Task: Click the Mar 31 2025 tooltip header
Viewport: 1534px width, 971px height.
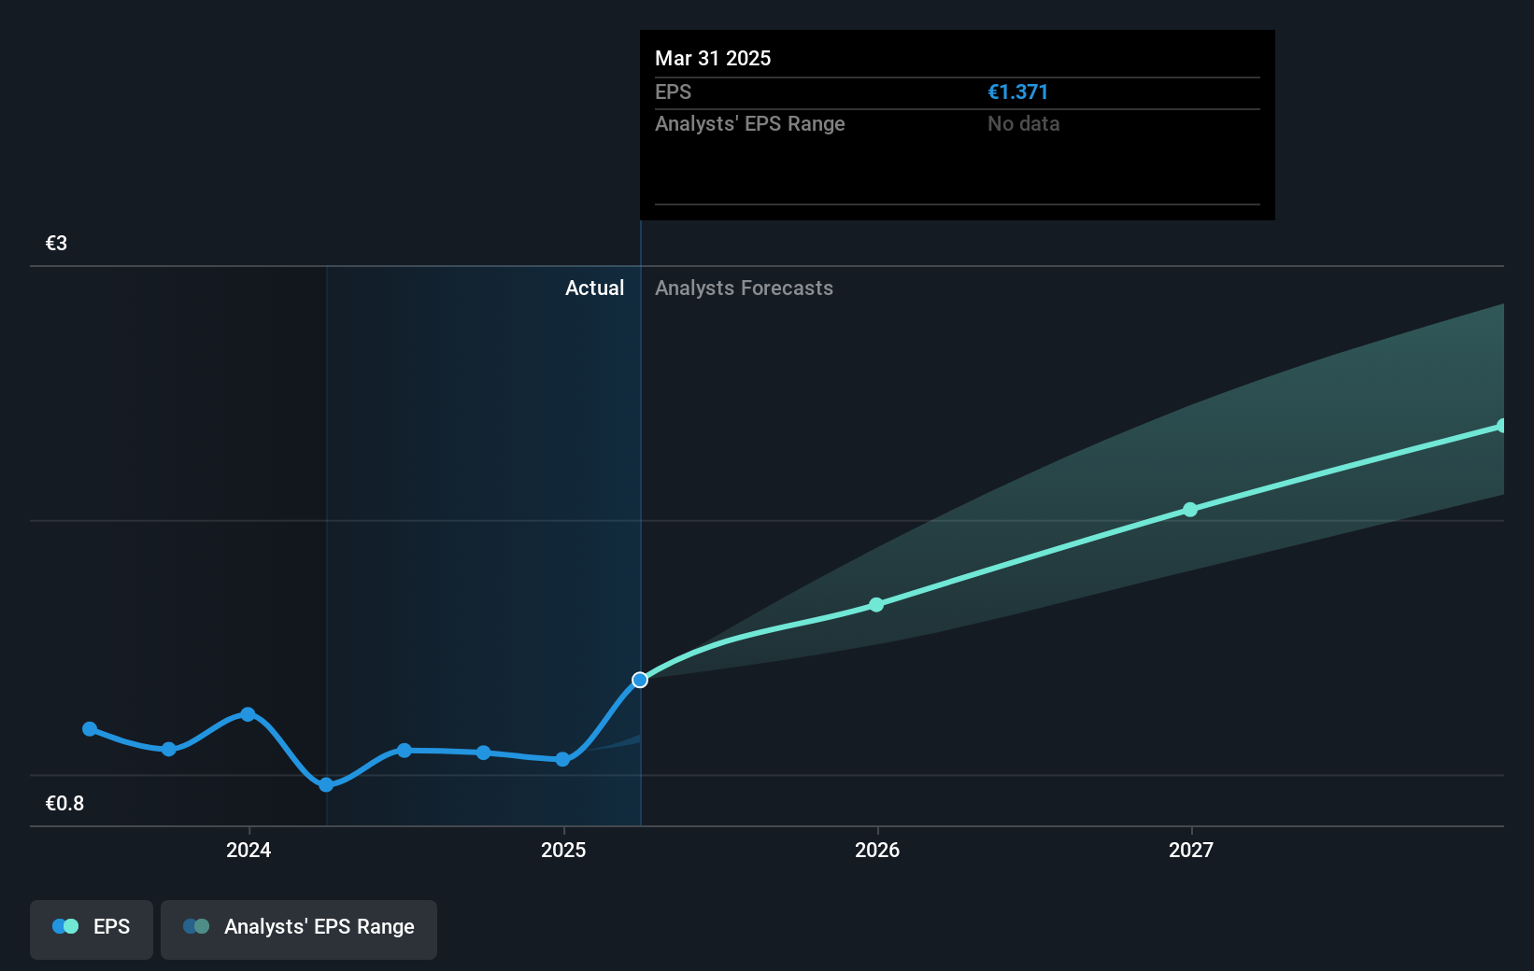Action: (713, 58)
